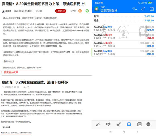
Task: Click the view count eye icon showing 27
Action: point(24,87)
